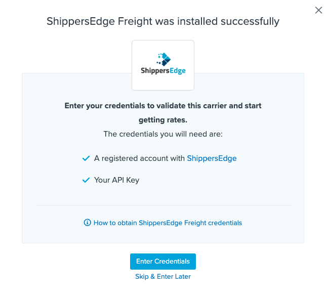Image resolution: width=326 pixels, height=301 pixels.
Task: Click the horizontal divider above the help link
Action: (x=163, y=205)
